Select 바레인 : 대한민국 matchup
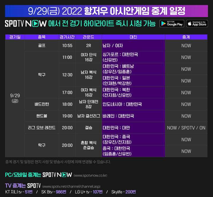The width and height of the screenshot is (213, 197). point(133,116)
